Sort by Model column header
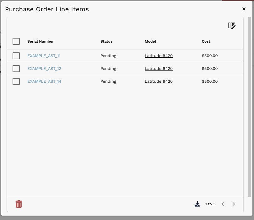Image resolution: width=254 pixels, height=220 pixels. tap(150, 41)
